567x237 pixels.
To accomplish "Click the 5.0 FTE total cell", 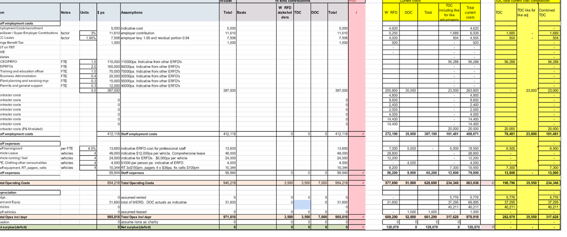I will [87, 91].
